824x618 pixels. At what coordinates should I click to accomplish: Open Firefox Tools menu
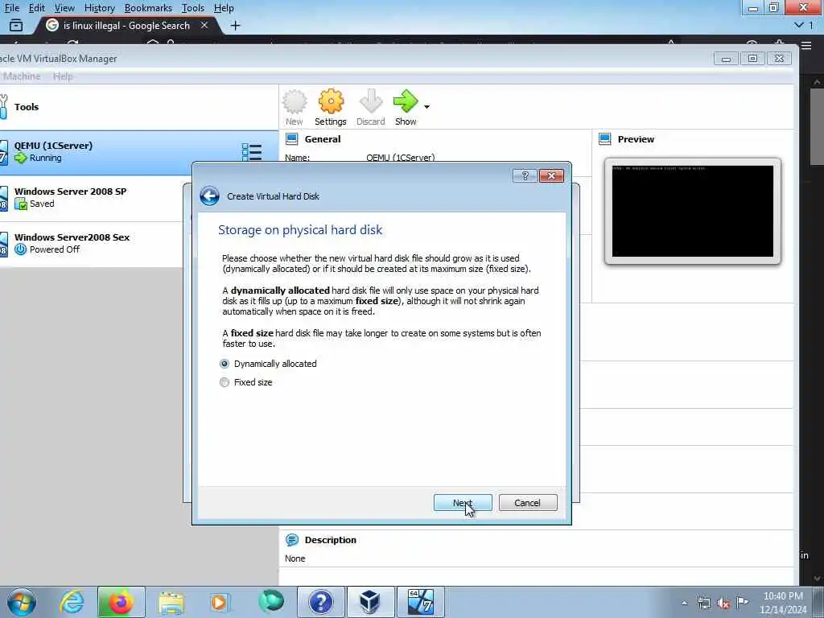pyautogui.click(x=193, y=8)
